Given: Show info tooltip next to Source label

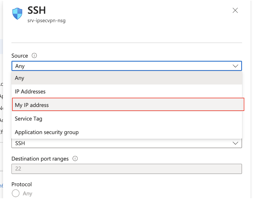Looking at the screenshot, I should coord(34,55).
